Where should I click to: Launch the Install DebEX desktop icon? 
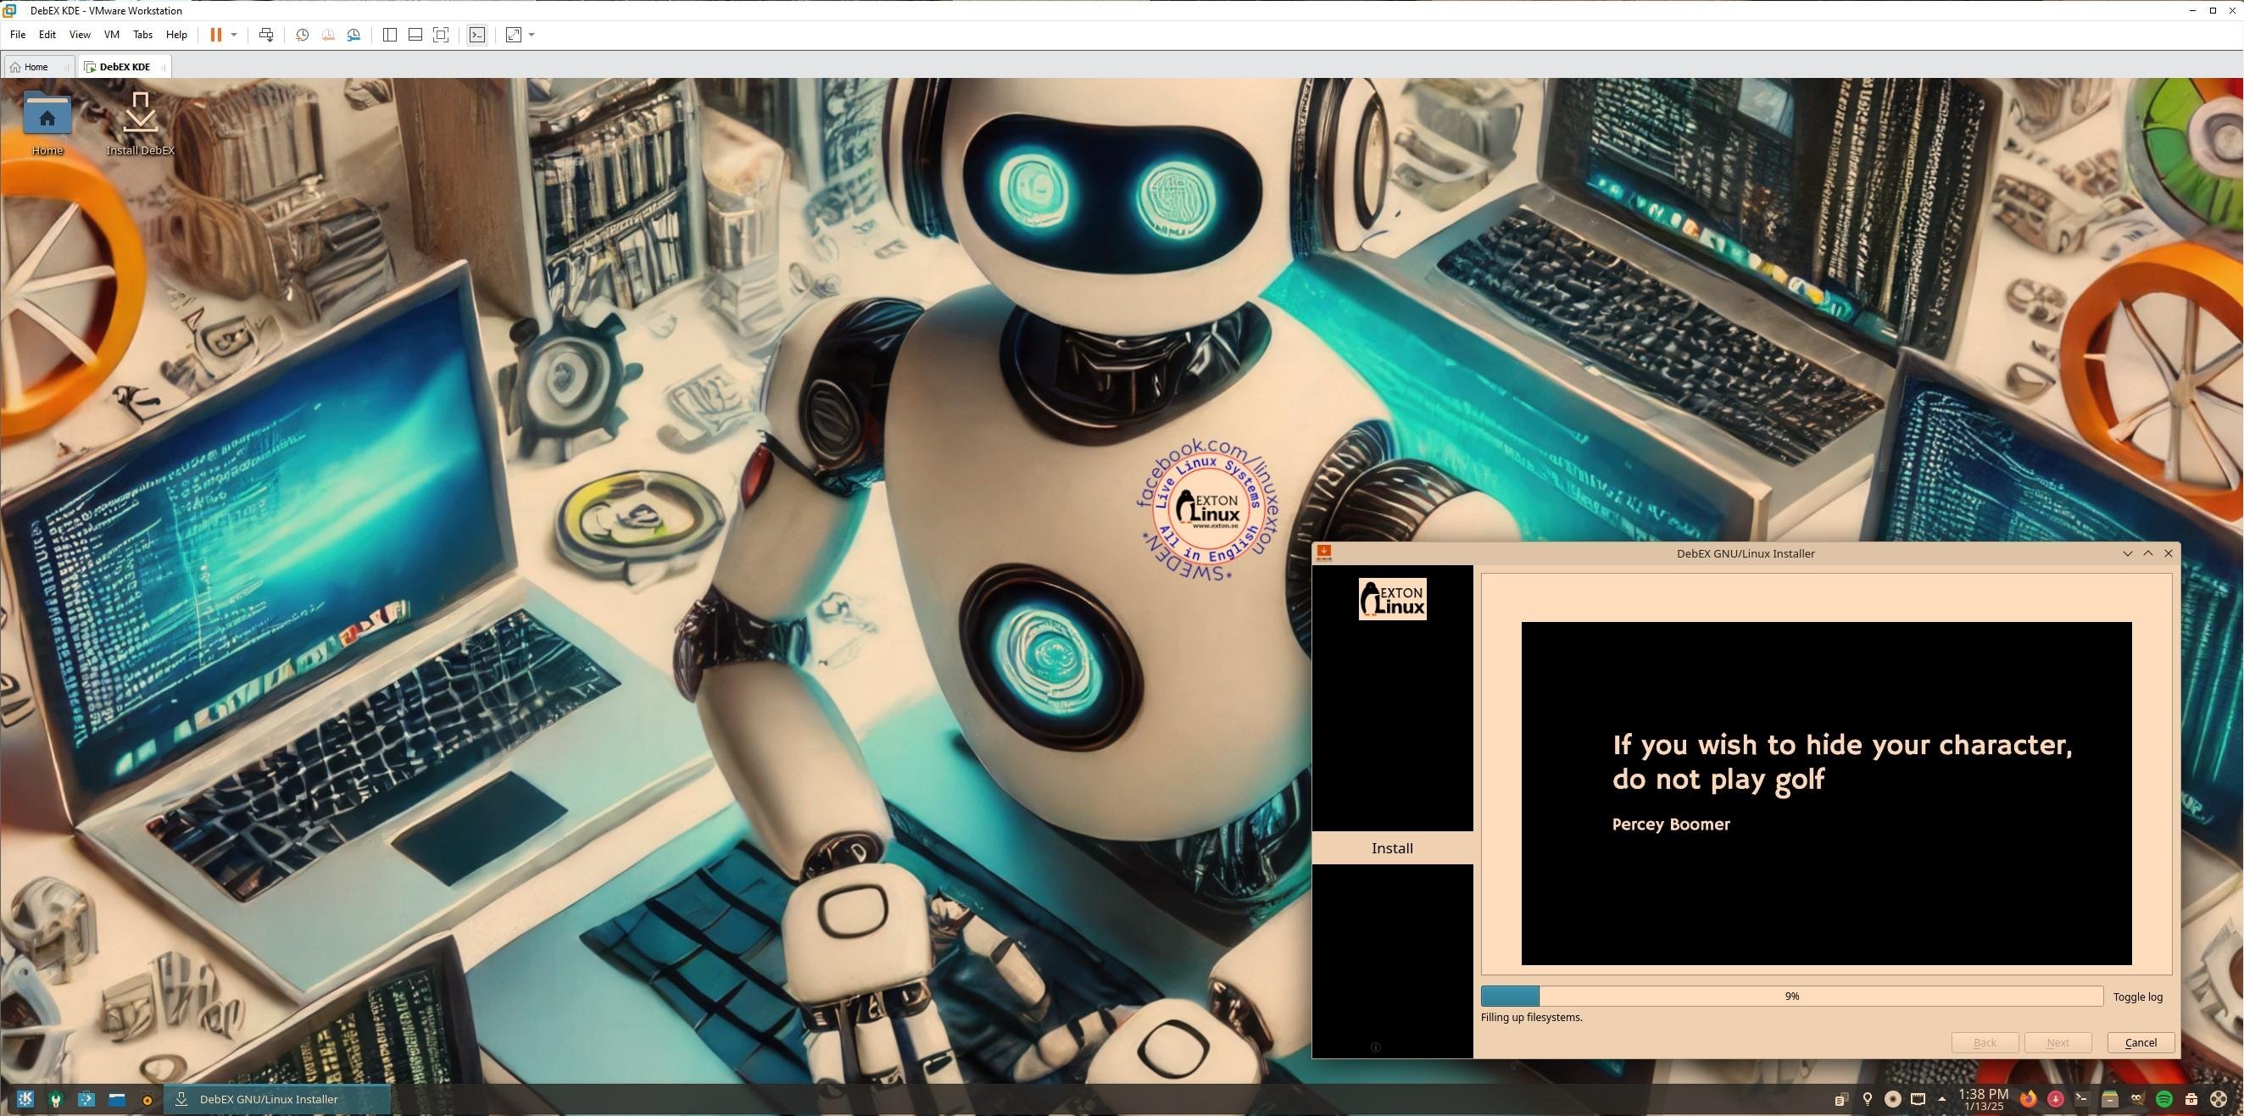pos(140,125)
